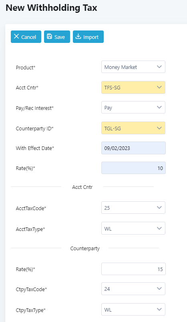The height and width of the screenshot is (322, 187).
Task: Click the X icon on Cancel button
Action: [16, 36]
